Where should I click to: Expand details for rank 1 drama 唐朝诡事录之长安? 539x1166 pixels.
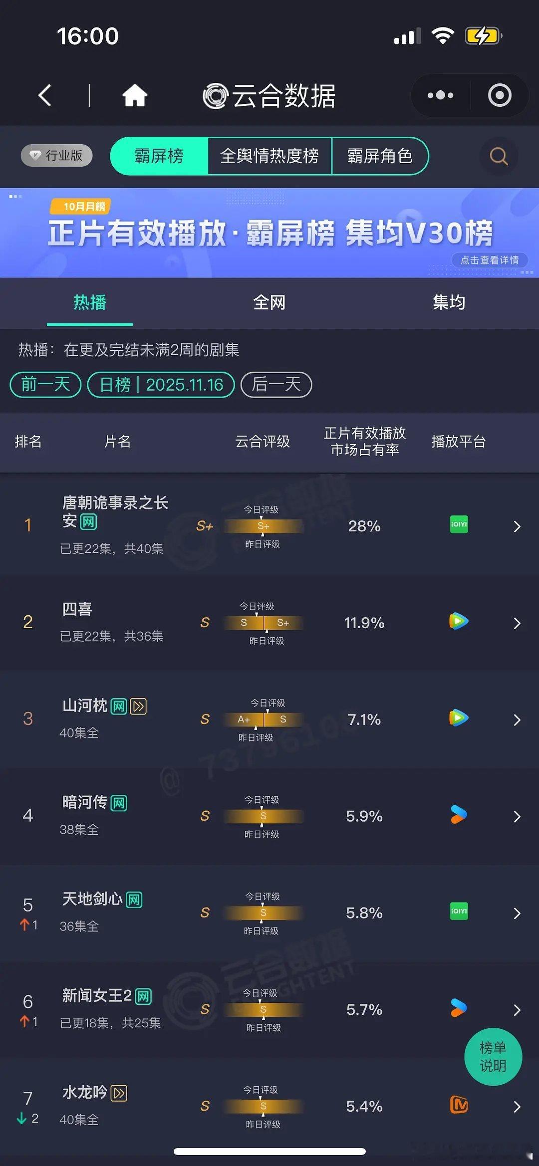click(517, 526)
